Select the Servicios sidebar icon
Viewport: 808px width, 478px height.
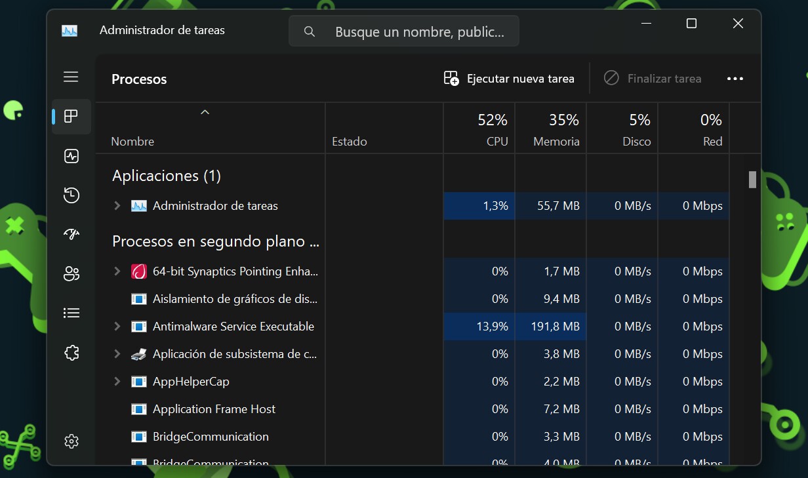pos(71,352)
